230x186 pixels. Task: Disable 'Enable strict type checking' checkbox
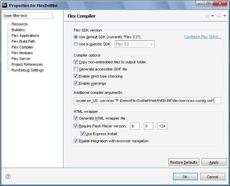(x=76, y=76)
